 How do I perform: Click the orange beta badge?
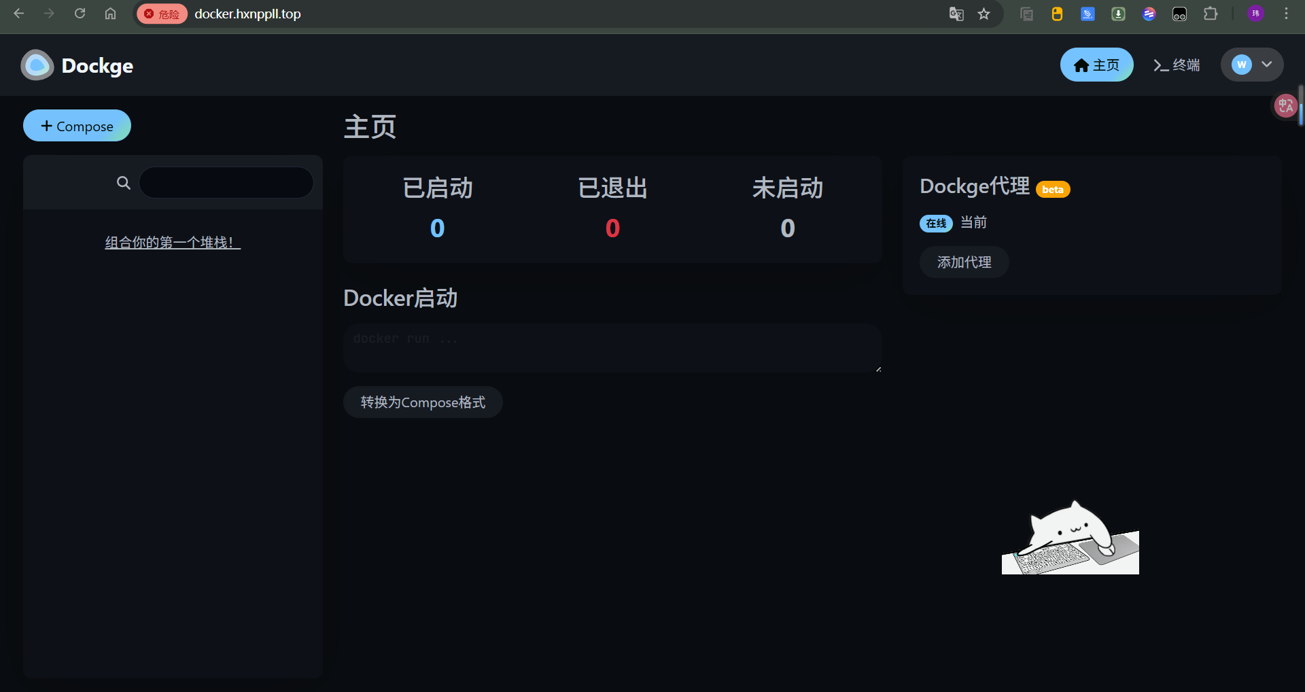point(1053,190)
